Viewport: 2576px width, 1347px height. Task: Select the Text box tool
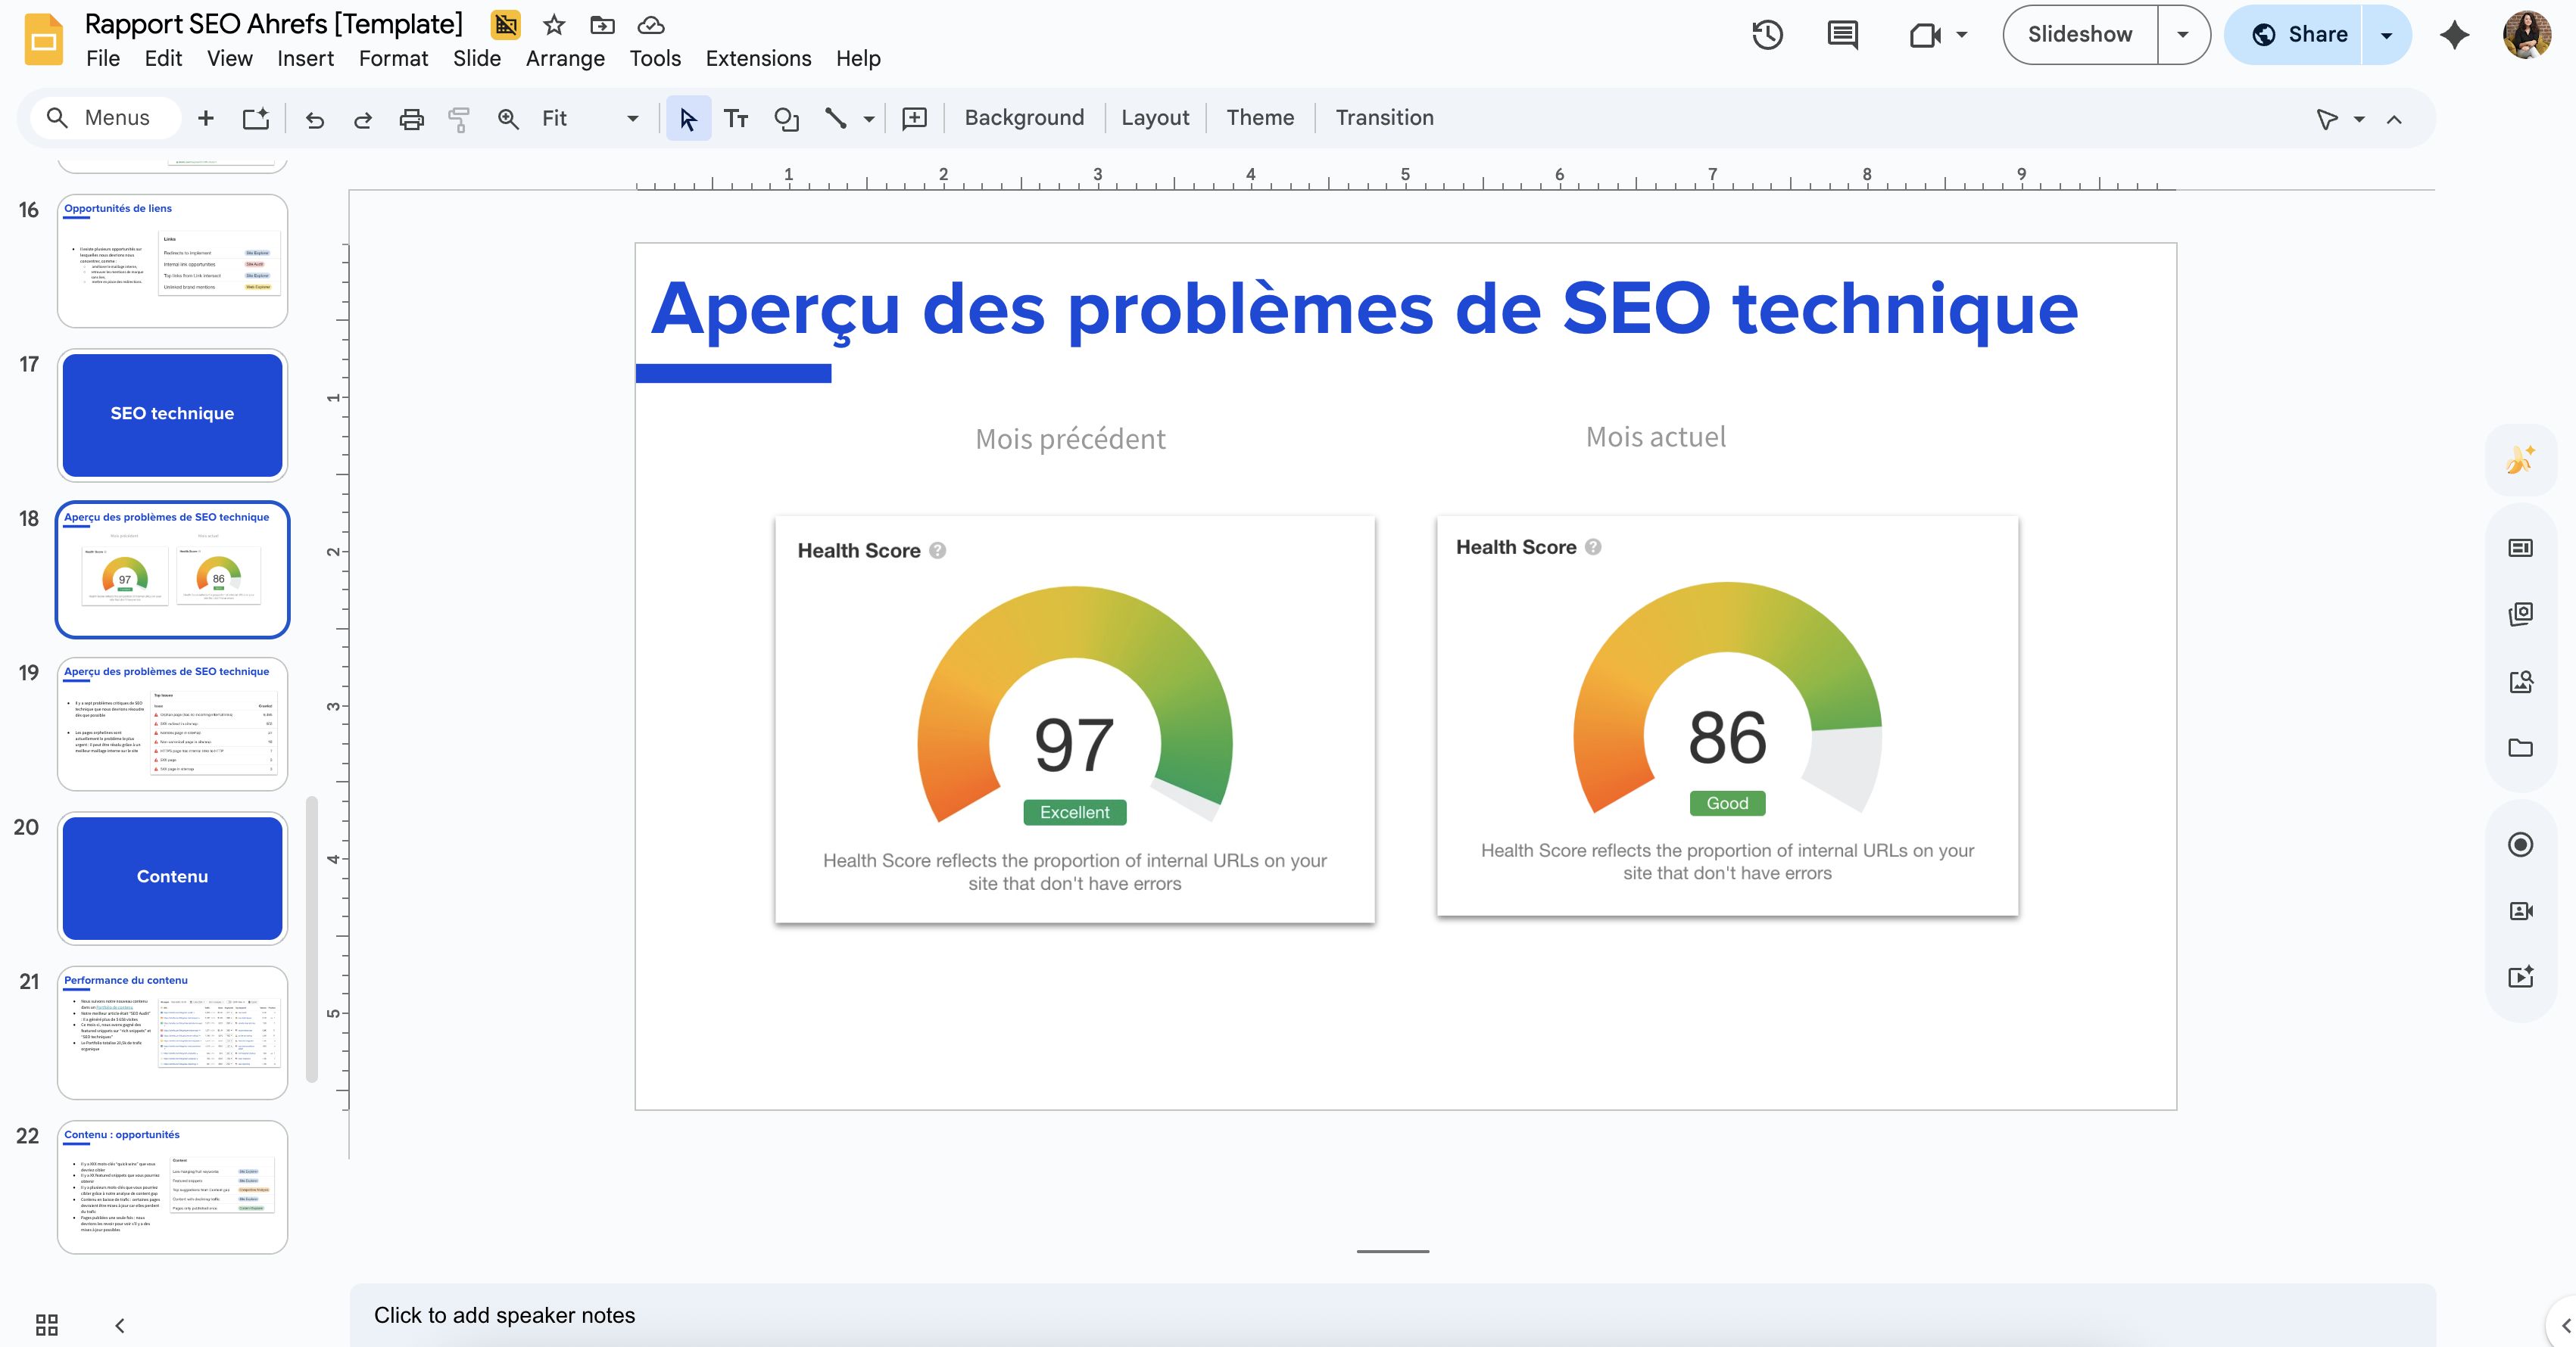pos(736,118)
